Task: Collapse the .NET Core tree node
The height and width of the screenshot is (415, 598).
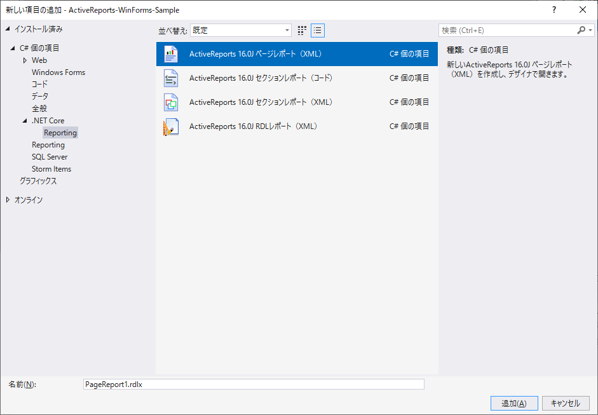Action: pyautogui.click(x=25, y=121)
